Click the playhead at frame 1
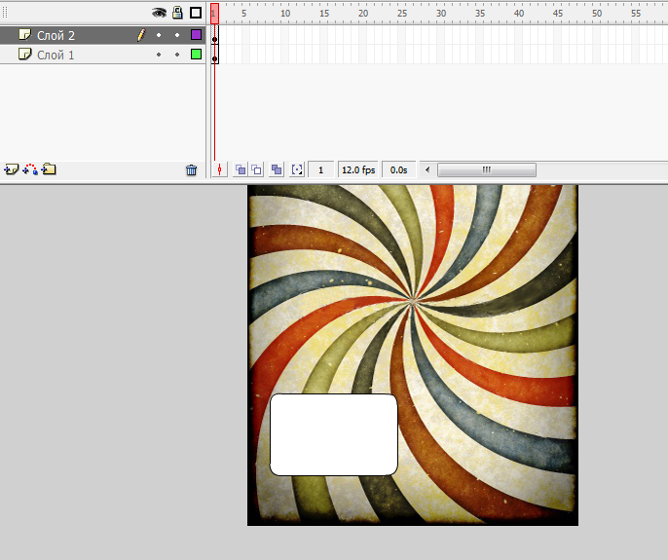The width and height of the screenshot is (668, 560). coord(214,14)
